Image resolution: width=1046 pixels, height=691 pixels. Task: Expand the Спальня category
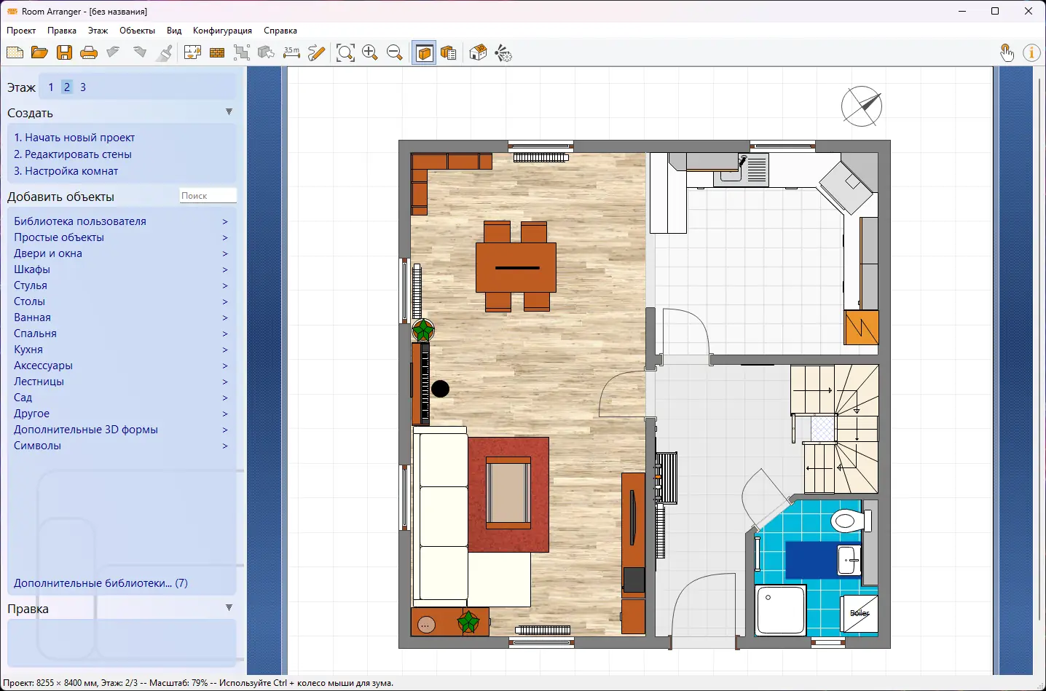(121, 333)
